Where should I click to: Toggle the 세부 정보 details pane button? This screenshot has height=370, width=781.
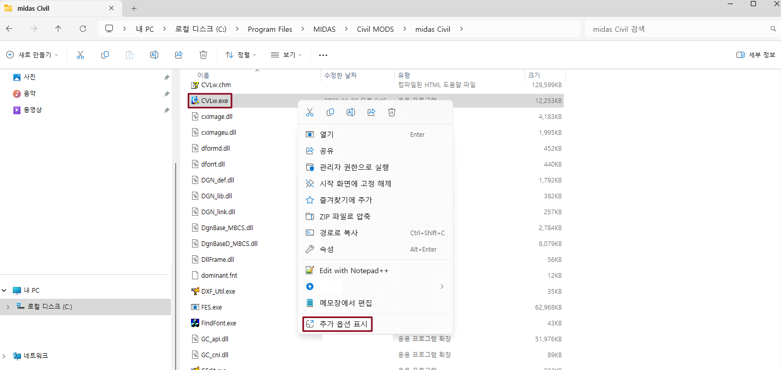point(756,55)
